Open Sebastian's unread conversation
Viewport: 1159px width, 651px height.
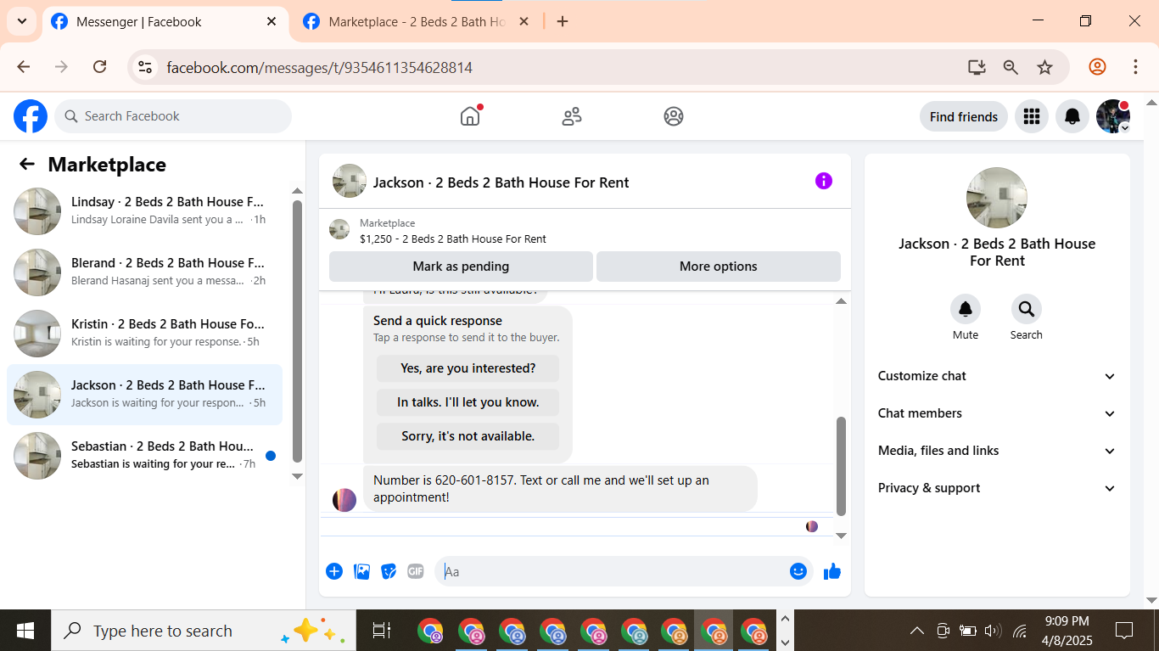click(144, 456)
